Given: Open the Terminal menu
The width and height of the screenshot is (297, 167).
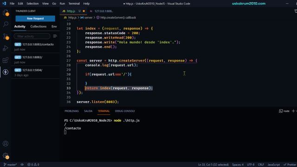Looking at the screenshot, I should click(x=74, y=3).
